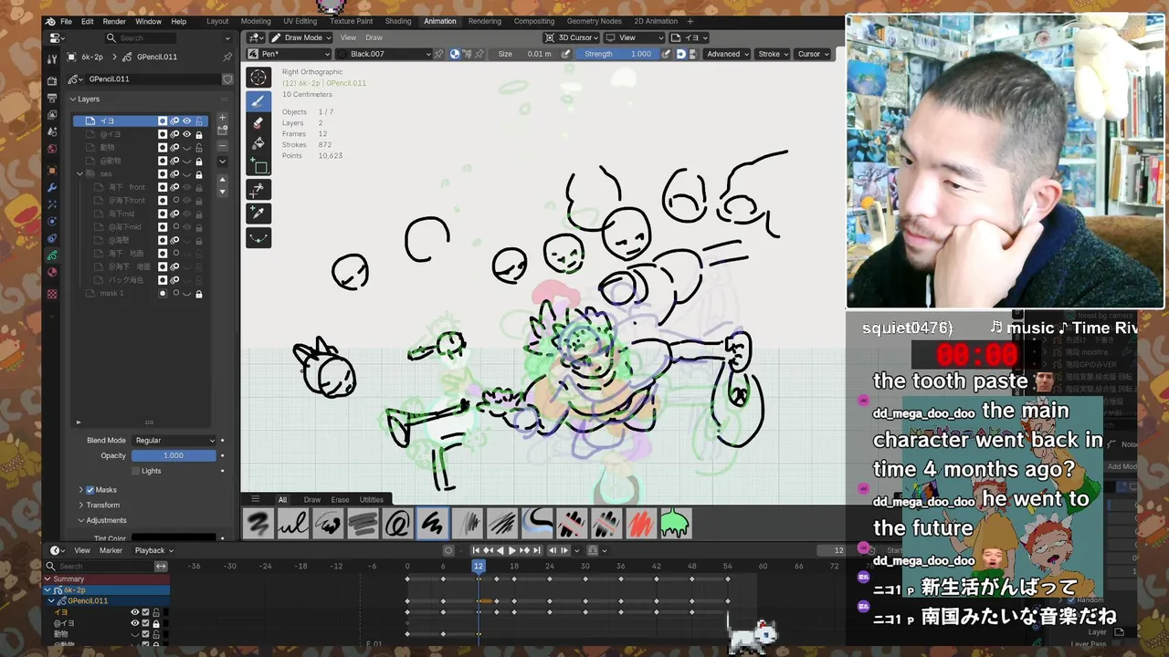Open the Stroke settings dropdown

[x=773, y=54]
